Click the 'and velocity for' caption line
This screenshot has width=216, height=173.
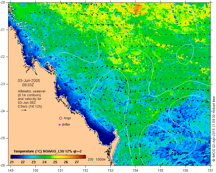[30, 99]
